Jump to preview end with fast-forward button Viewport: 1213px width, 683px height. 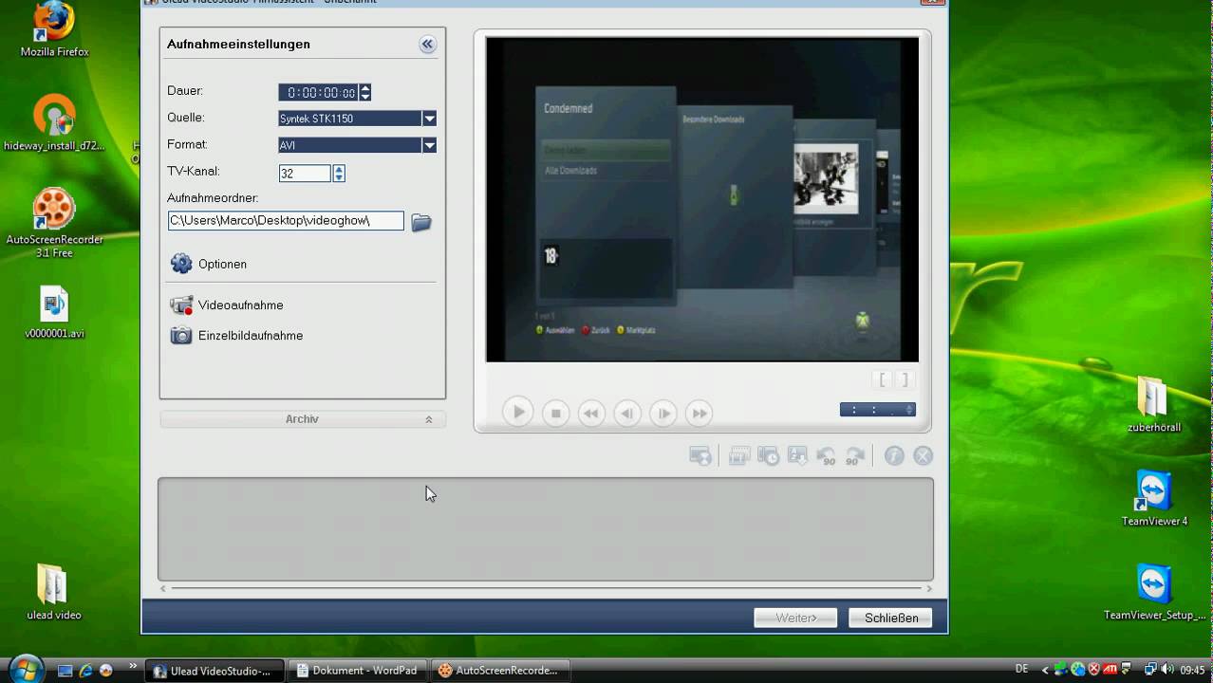700,413
